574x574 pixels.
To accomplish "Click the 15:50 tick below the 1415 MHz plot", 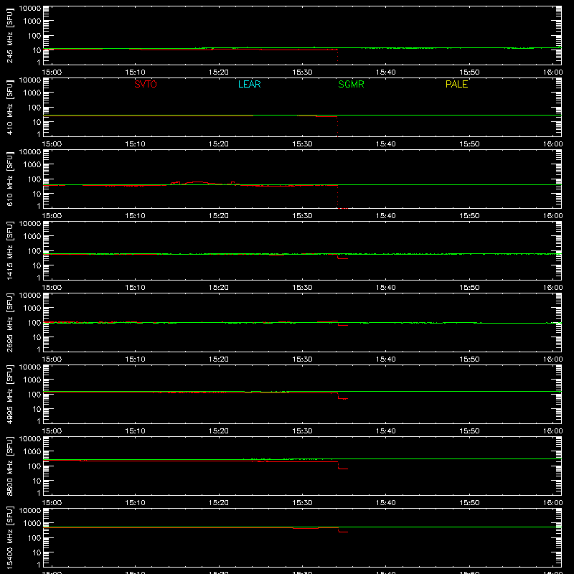I will tap(469, 288).
